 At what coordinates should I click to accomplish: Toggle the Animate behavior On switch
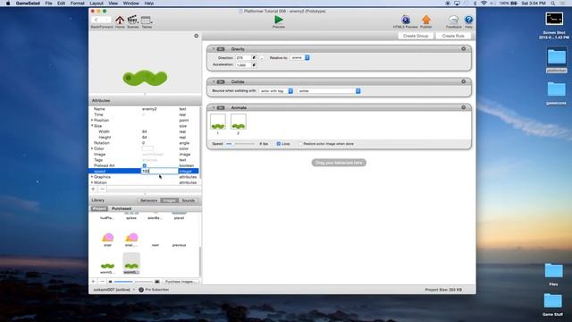pos(221,107)
